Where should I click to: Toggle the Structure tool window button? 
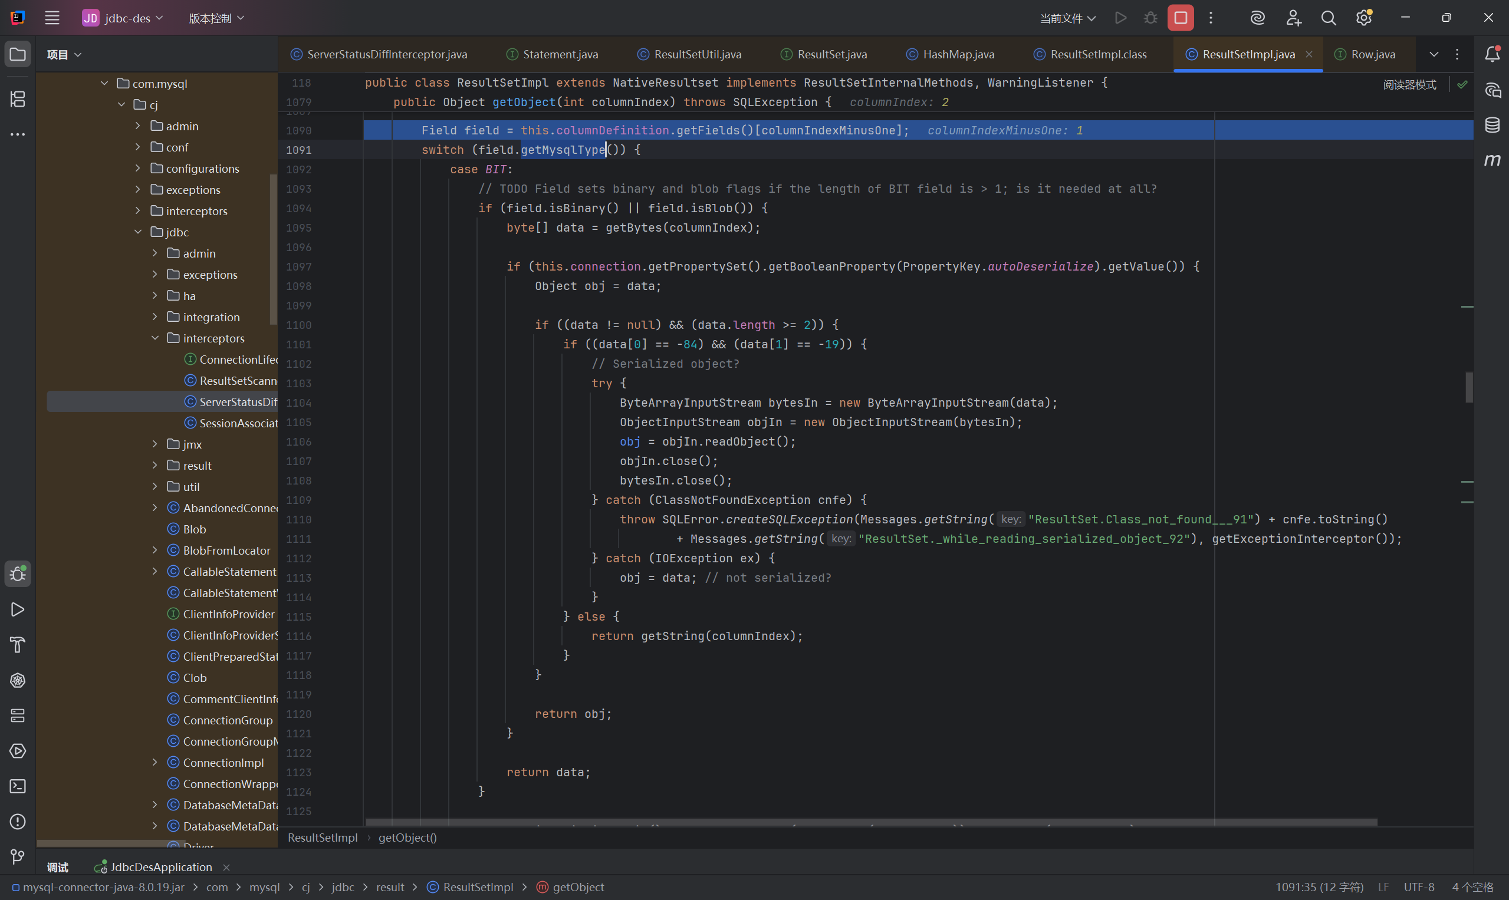18,99
